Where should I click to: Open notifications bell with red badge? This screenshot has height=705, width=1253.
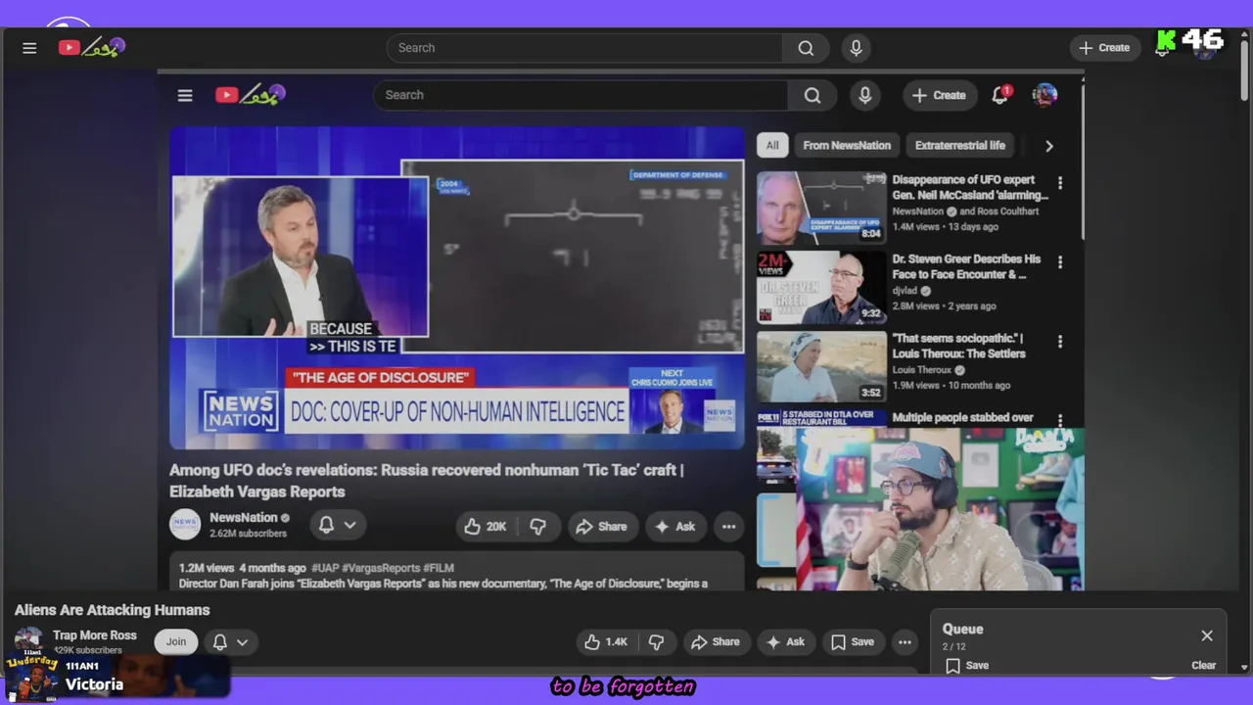click(1000, 95)
